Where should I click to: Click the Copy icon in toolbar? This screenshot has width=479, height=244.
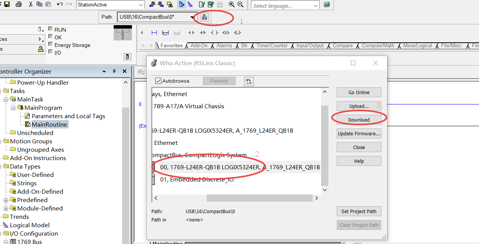pos(39,5)
